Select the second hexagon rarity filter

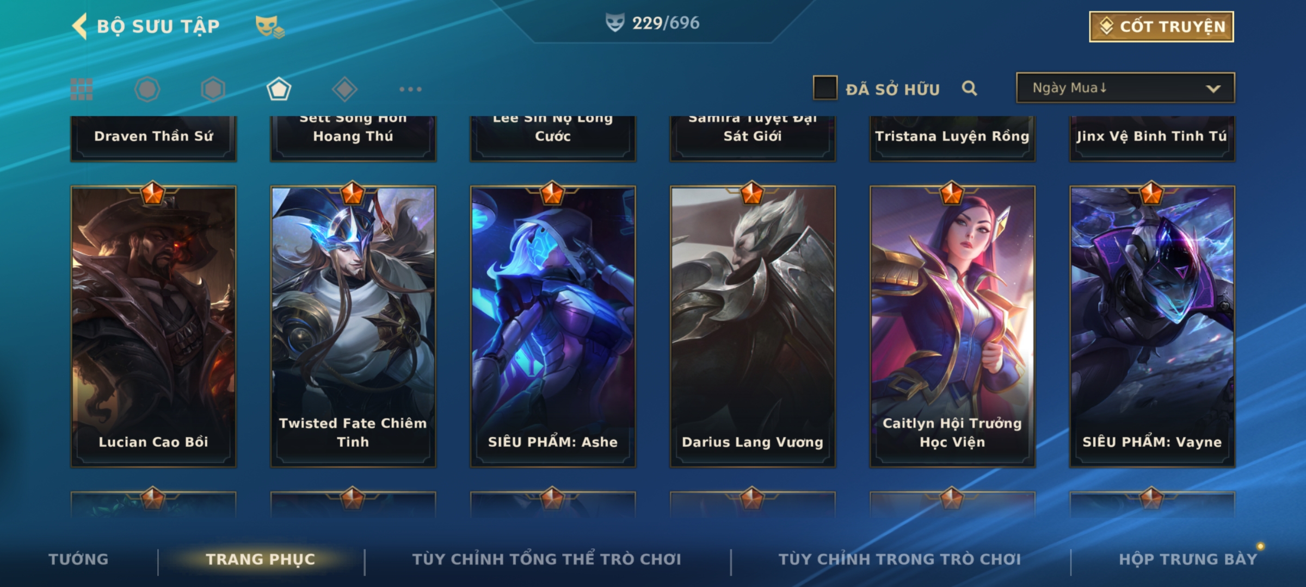click(213, 89)
